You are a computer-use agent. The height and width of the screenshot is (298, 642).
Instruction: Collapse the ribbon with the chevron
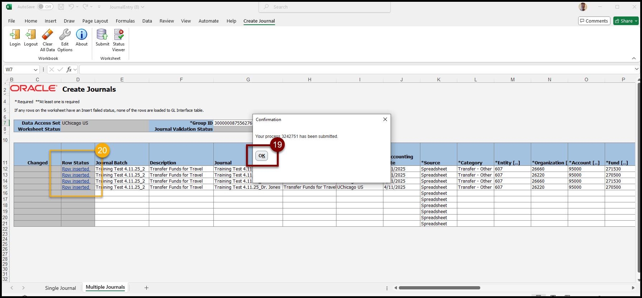point(634,58)
